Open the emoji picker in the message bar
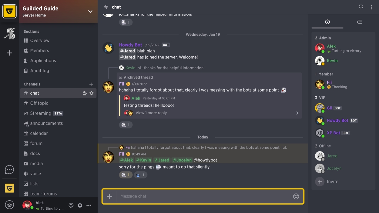 (x=296, y=196)
